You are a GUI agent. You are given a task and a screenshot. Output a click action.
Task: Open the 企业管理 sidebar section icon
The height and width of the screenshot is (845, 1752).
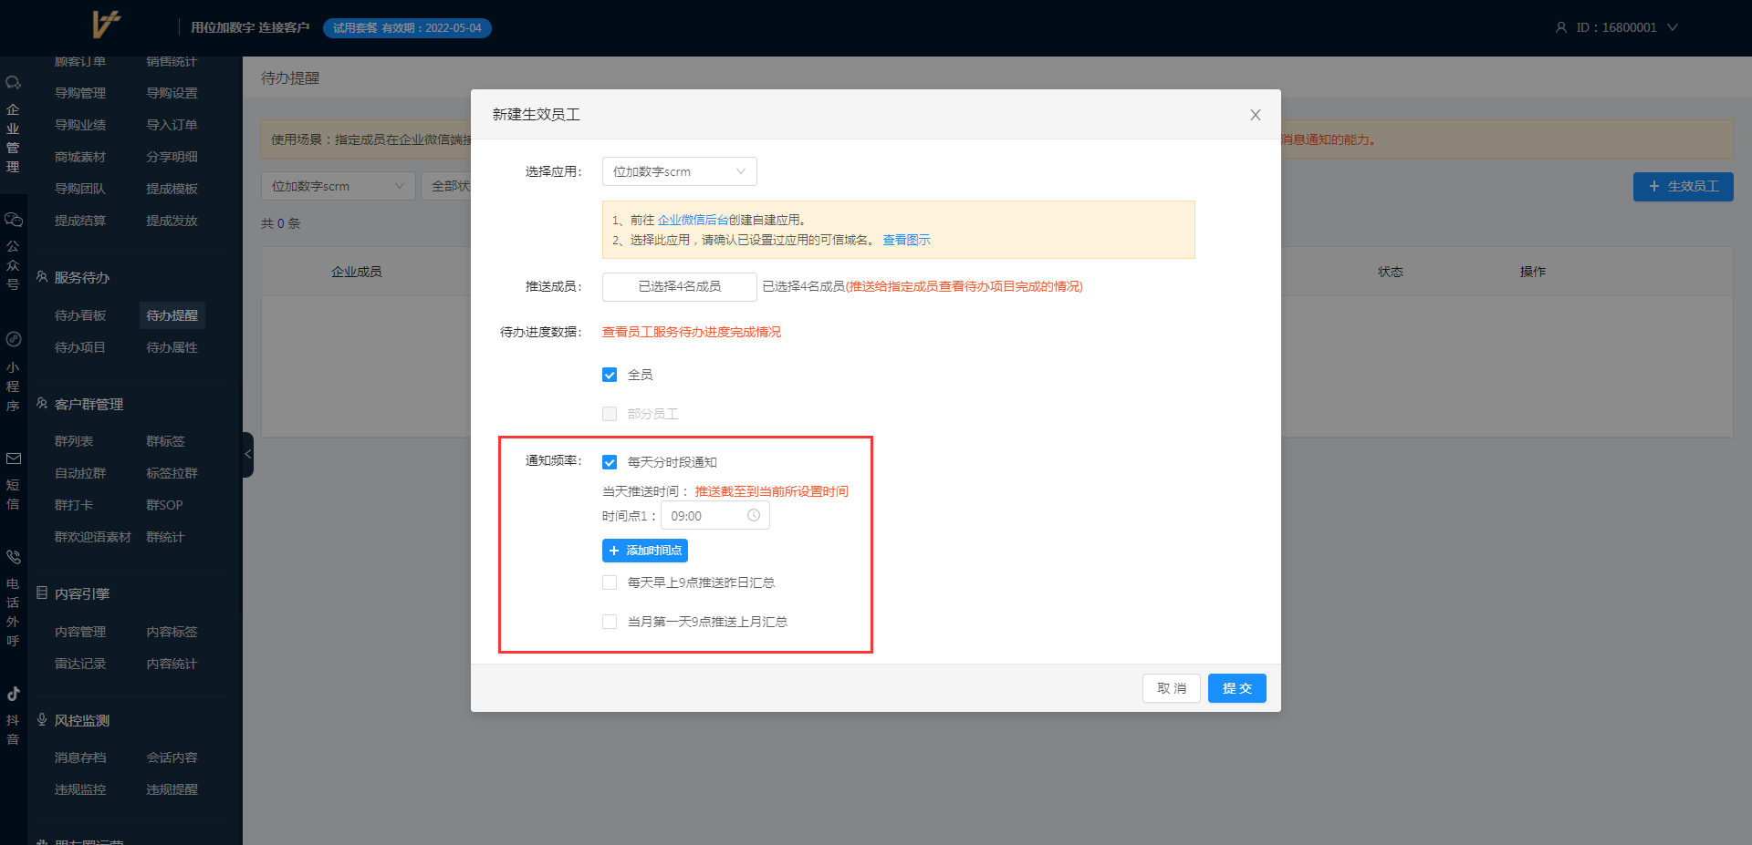pyautogui.click(x=13, y=83)
